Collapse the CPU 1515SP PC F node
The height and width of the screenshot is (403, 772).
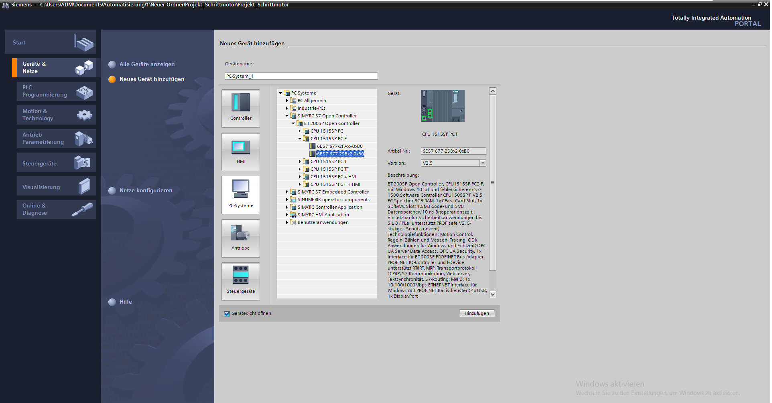[300, 139]
